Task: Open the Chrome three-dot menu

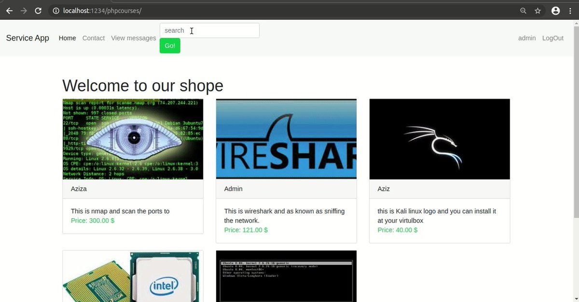Action: point(571,10)
